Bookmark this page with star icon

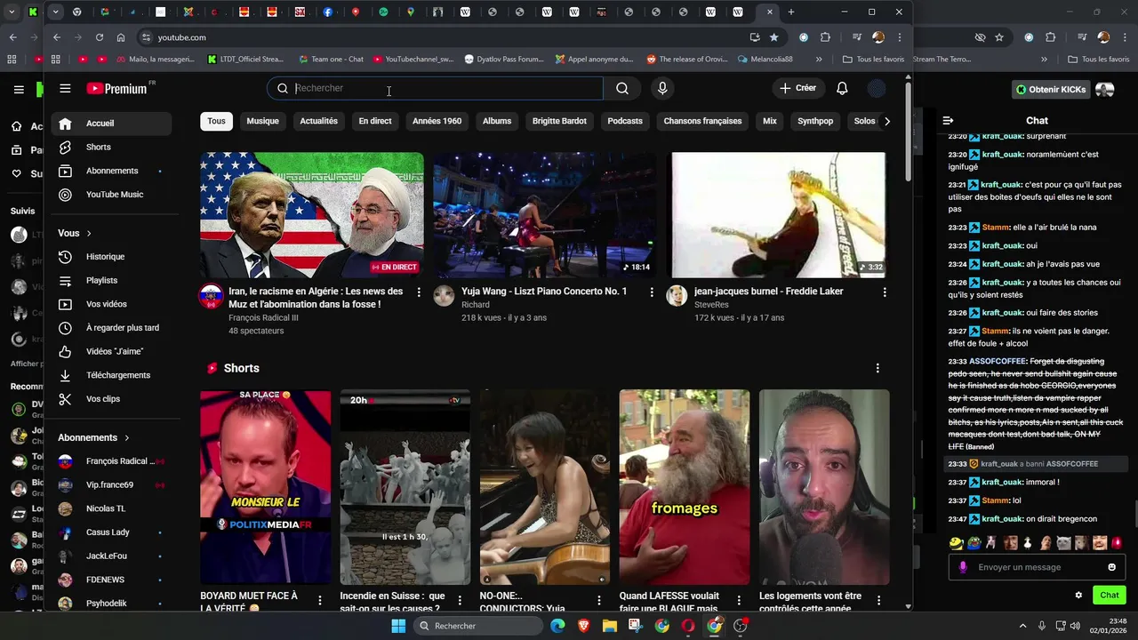coord(773,37)
